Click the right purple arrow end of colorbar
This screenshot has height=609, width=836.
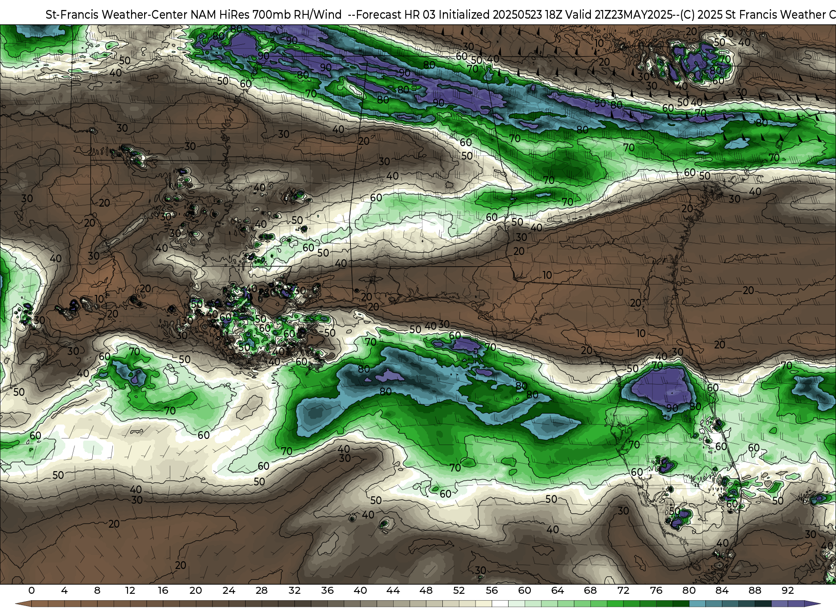click(x=812, y=604)
